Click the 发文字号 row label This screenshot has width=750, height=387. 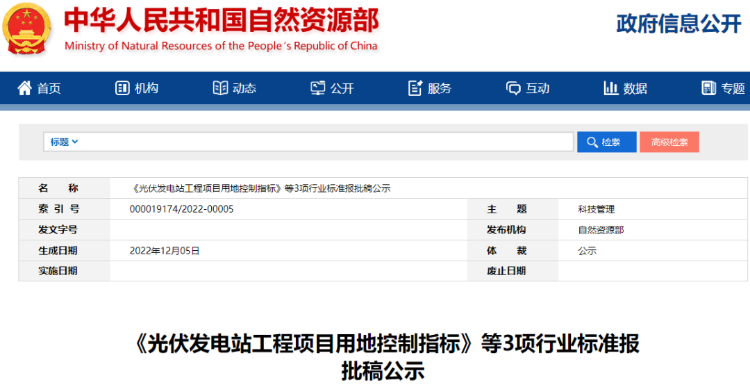point(58,230)
